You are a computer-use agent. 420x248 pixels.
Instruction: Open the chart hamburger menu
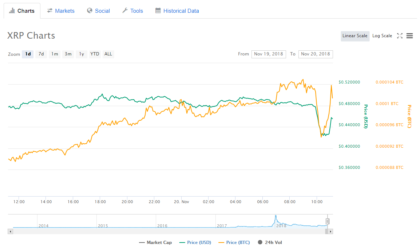tap(409, 36)
